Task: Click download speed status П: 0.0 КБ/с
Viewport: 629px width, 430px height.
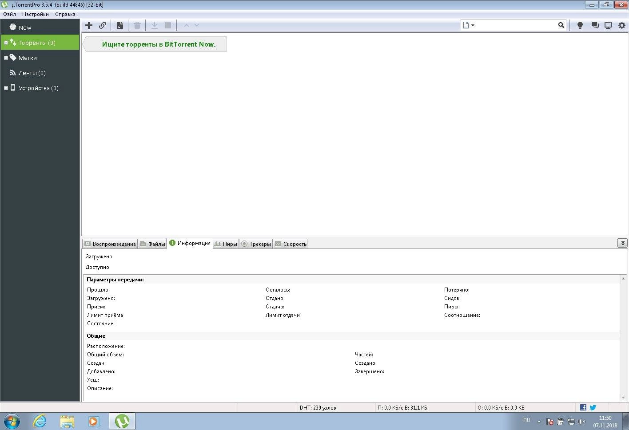Action: pos(402,407)
